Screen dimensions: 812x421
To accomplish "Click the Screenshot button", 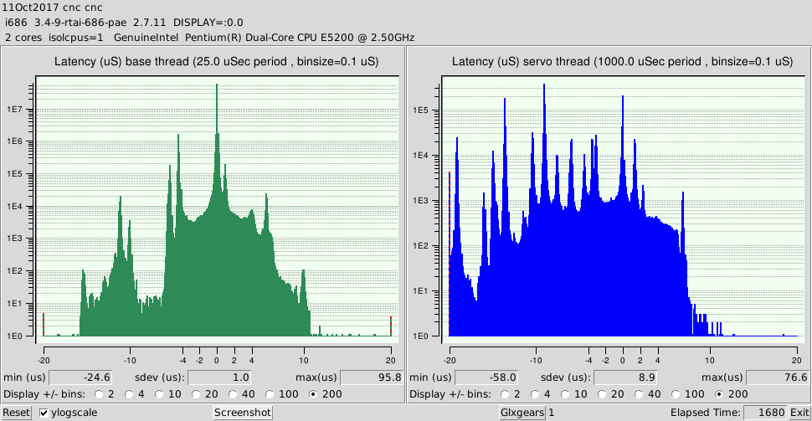I will pyautogui.click(x=243, y=413).
